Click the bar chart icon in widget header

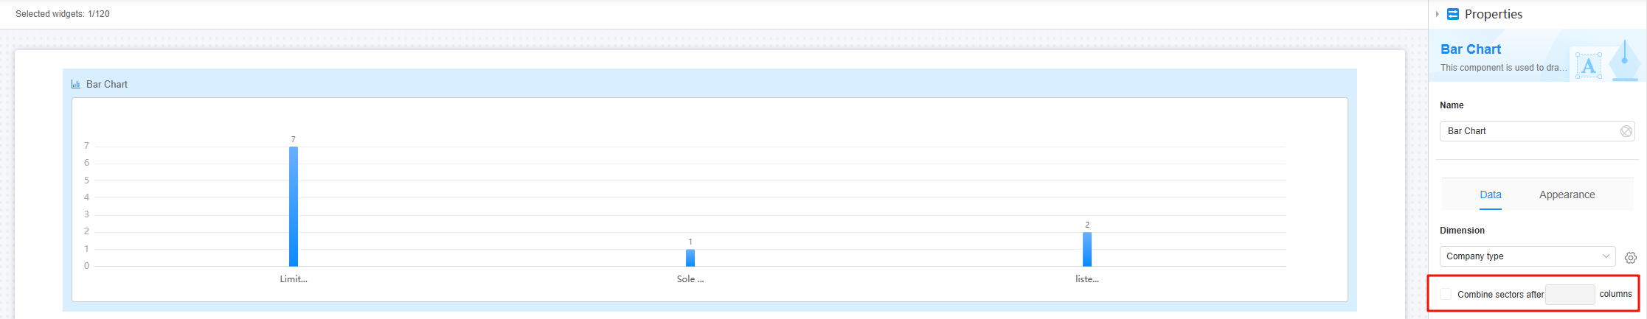coord(76,85)
